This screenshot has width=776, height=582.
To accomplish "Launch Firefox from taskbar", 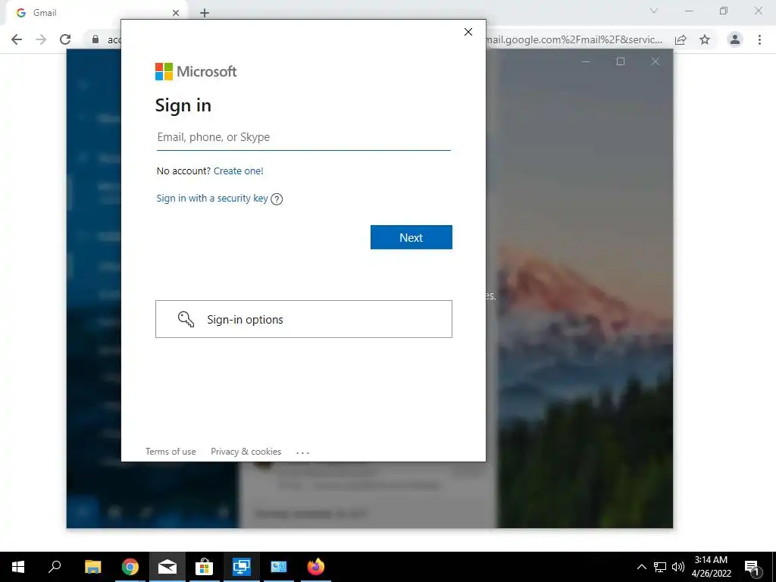I will [316, 567].
